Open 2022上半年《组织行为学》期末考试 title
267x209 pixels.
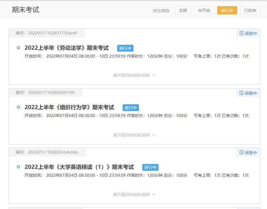coord(69,107)
